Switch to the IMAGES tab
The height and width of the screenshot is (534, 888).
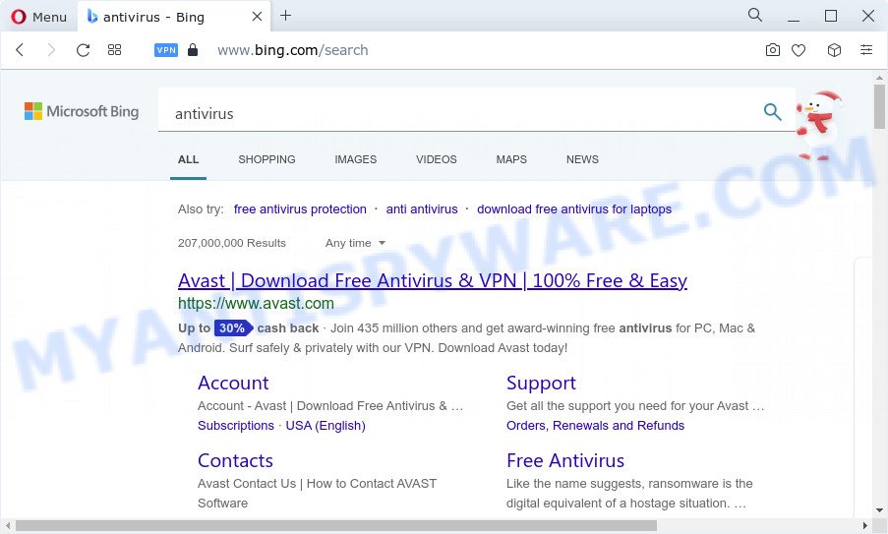coord(356,159)
